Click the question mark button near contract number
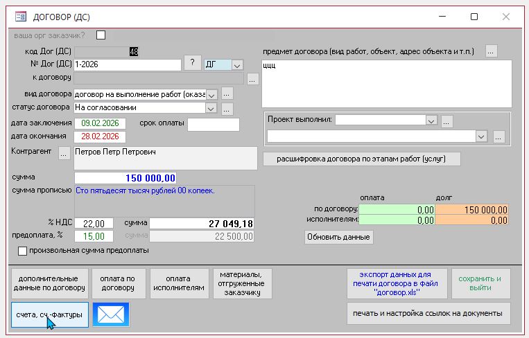529x338 pixels. [192, 63]
